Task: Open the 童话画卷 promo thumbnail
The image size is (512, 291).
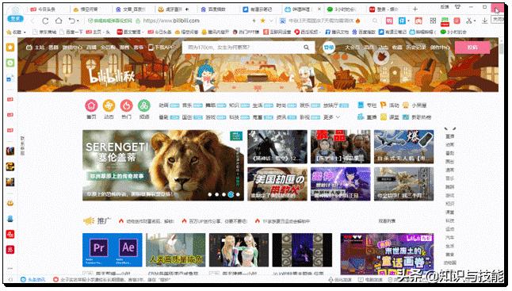Action: point(387,254)
